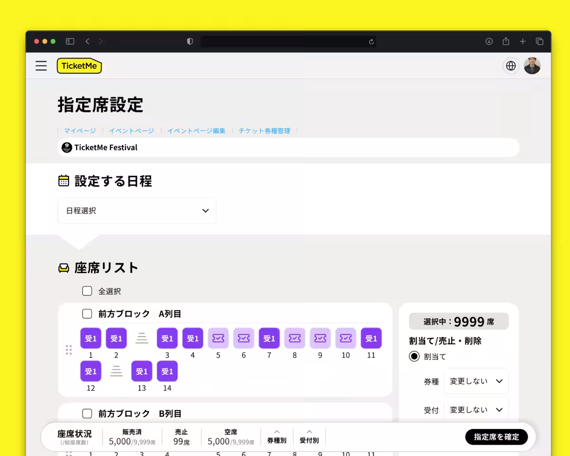Check the 前方ブロック A列目 checkbox
This screenshot has width=570, height=456.
[x=87, y=313]
